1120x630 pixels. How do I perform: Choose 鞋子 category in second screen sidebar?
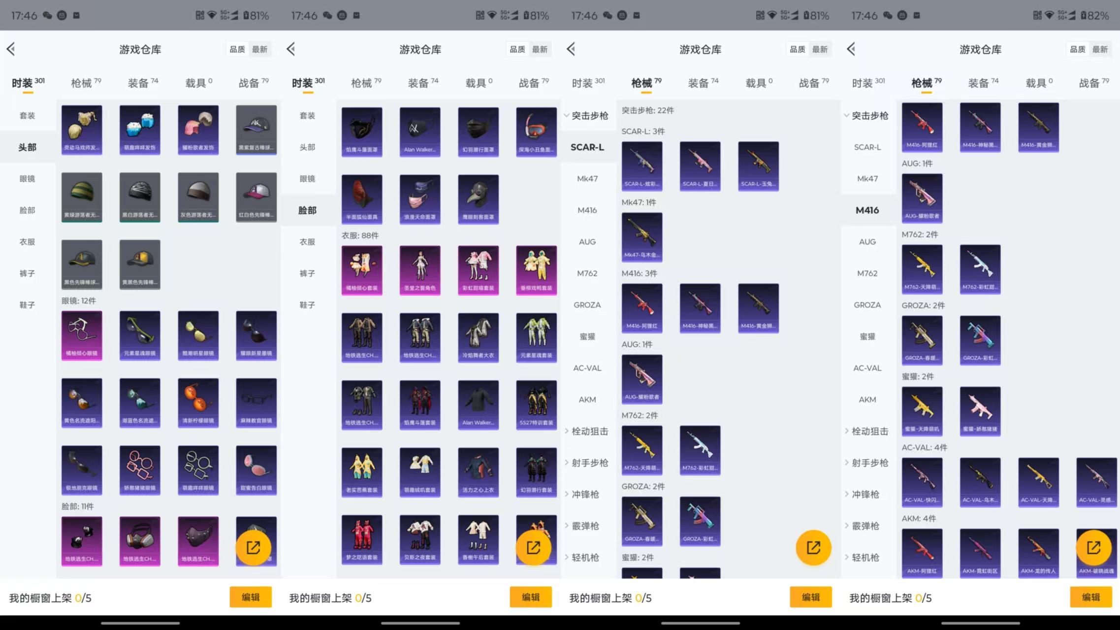(x=308, y=305)
